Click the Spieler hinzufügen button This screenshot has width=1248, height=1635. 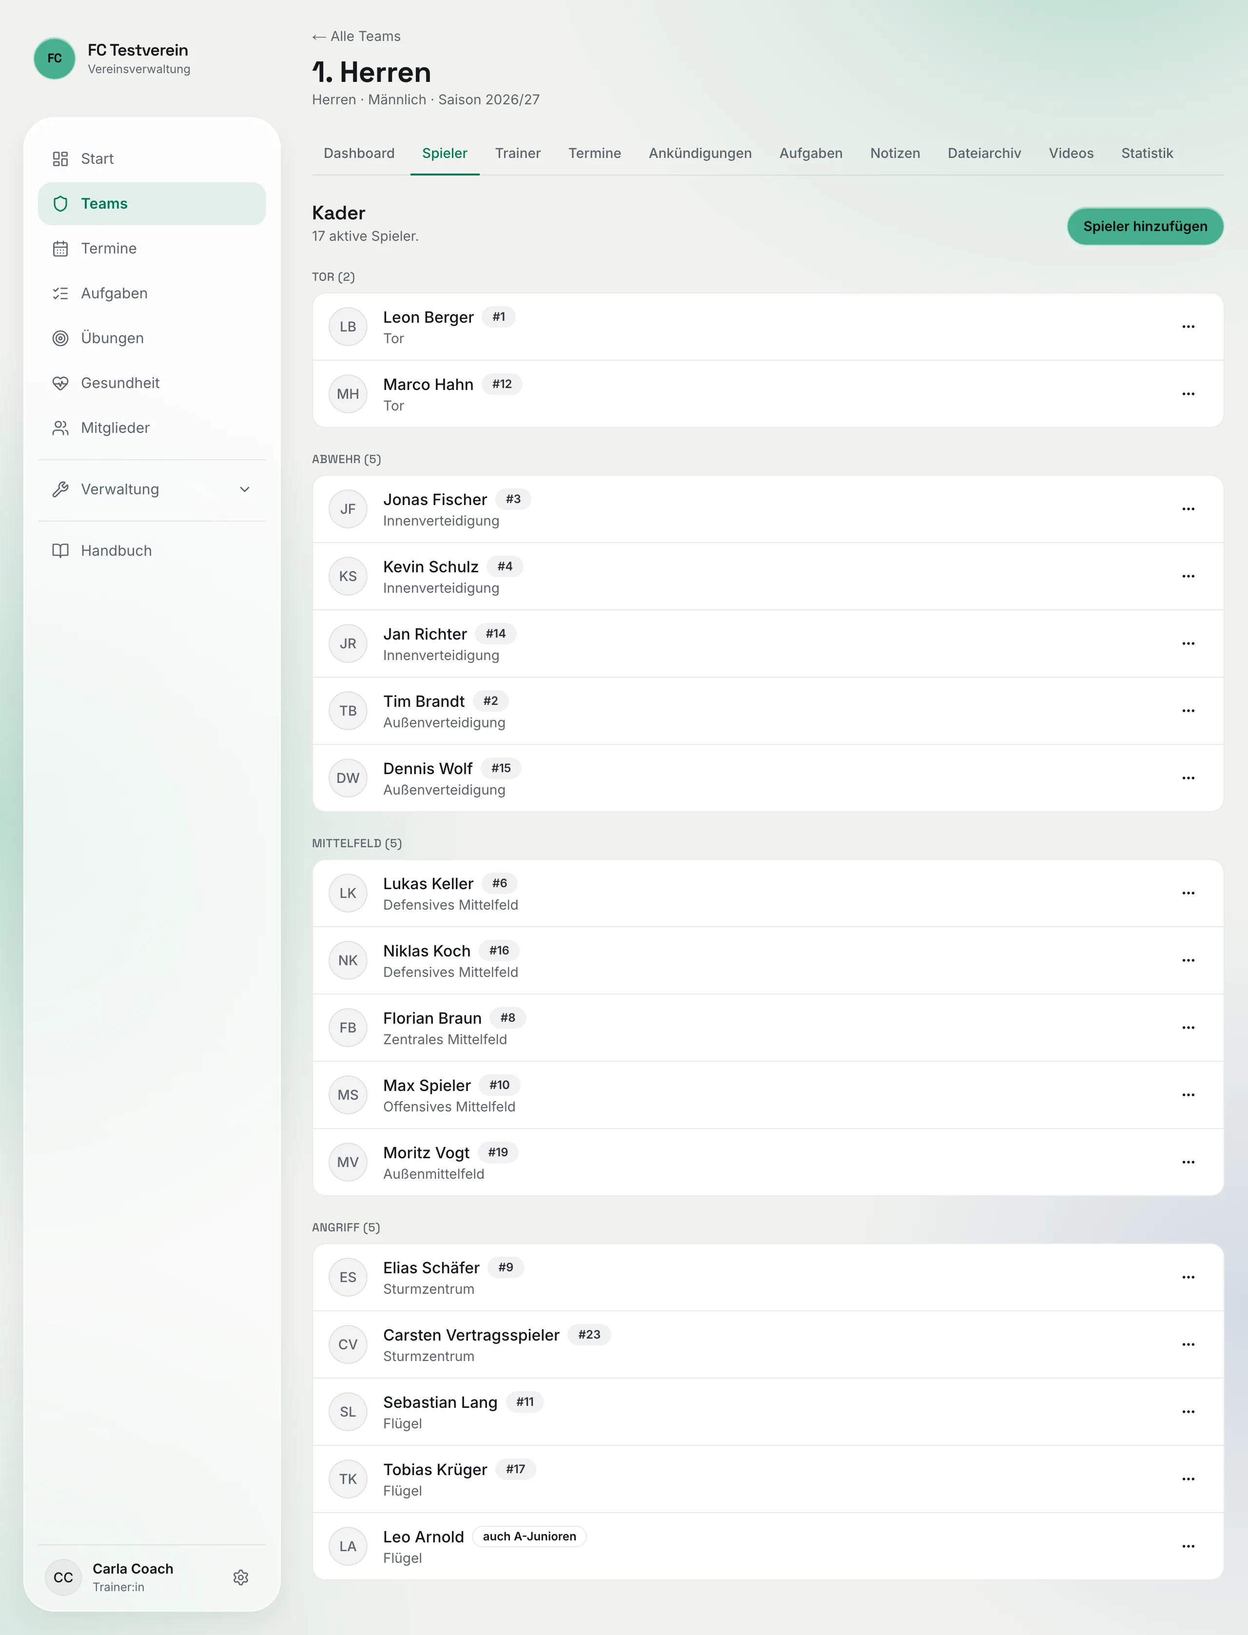click(x=1145, y=227)
